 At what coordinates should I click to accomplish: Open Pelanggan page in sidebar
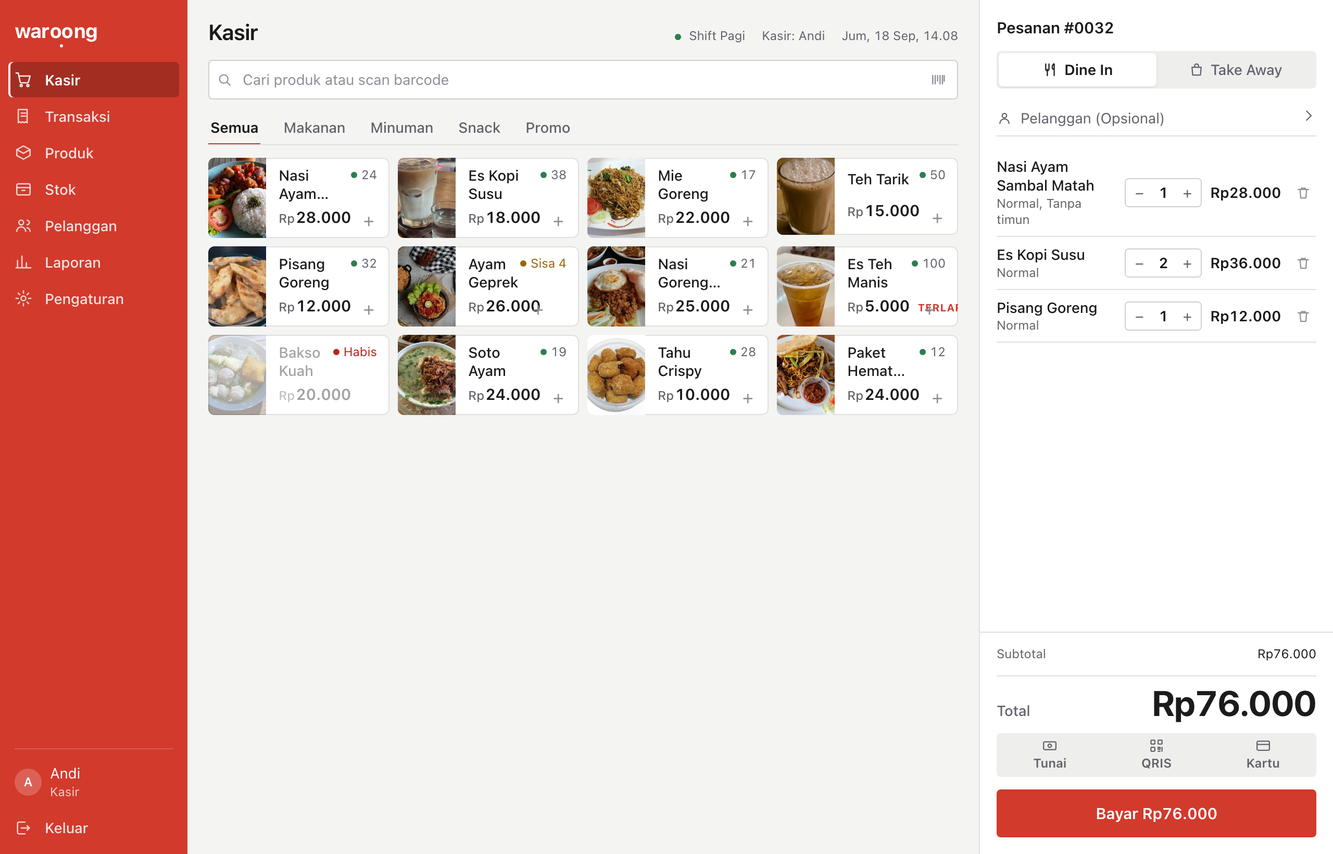[x=94, y=226]
